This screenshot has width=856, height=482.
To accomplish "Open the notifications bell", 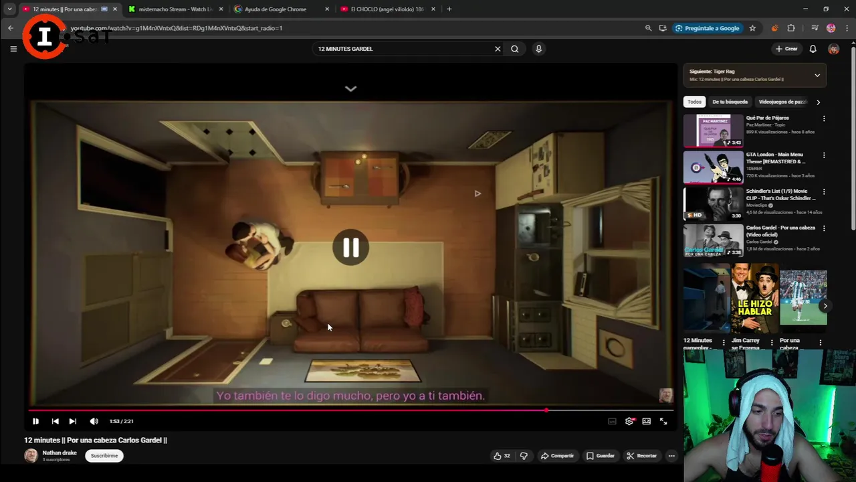I will [813, 49].
